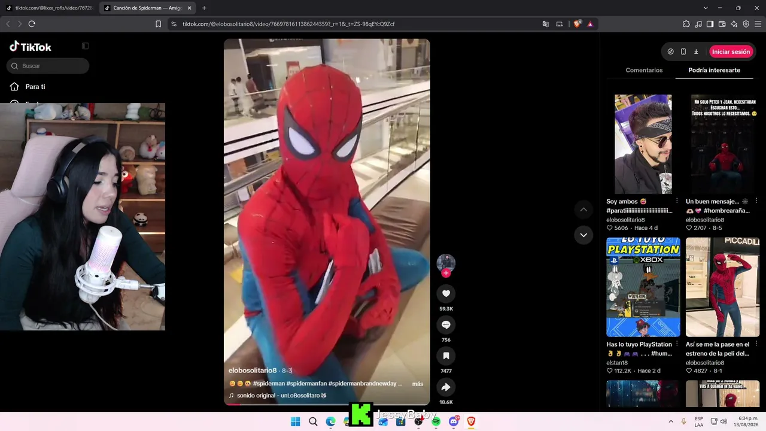Image resolution: width=766 pixels, height=431 pixels.
Task: Follow creator with the red plus badge
Action: point(446,273)
